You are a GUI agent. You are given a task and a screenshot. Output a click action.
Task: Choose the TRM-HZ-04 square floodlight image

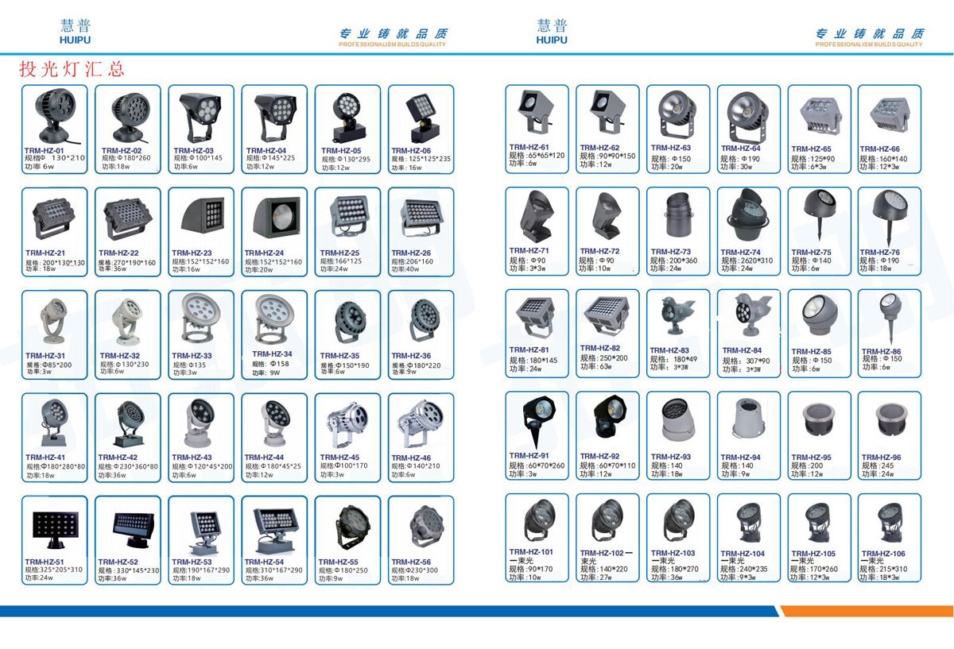274,116
